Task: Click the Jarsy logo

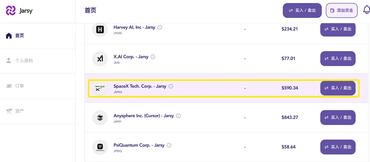Action: point(19,11)
